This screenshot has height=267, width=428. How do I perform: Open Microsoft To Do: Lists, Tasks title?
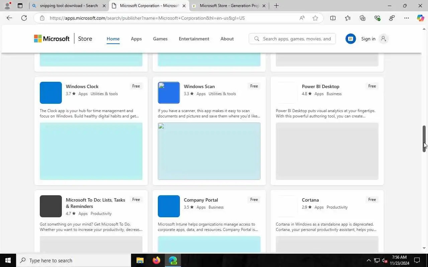(x=95, y=203)
